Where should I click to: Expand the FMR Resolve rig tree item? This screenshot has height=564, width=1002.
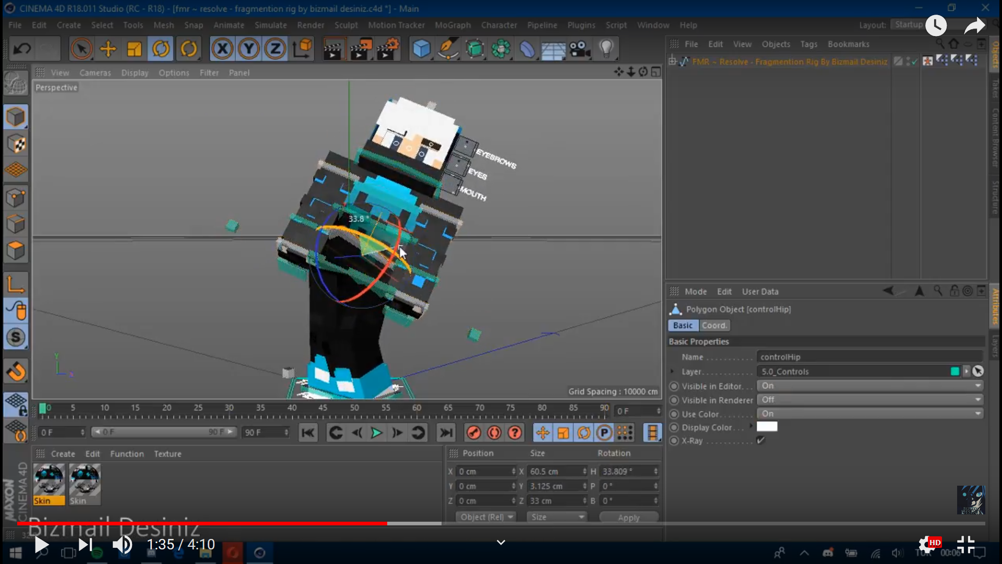(x=673, y=62)
